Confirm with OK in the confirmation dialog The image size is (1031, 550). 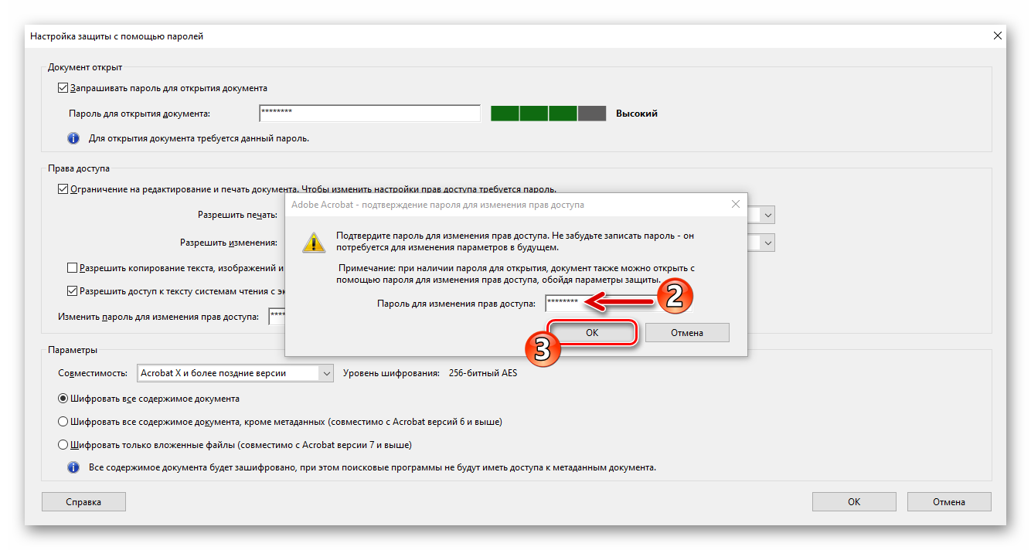coord(591,333)
